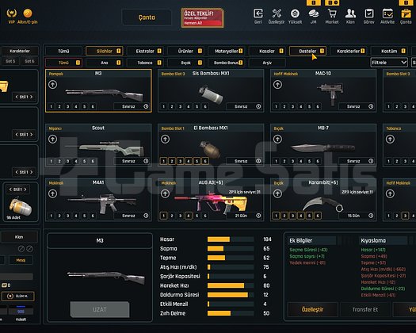Open the Filtrele dropdown
The height and width of the screenshot is (333, 416).
click(x=389, y=63)
